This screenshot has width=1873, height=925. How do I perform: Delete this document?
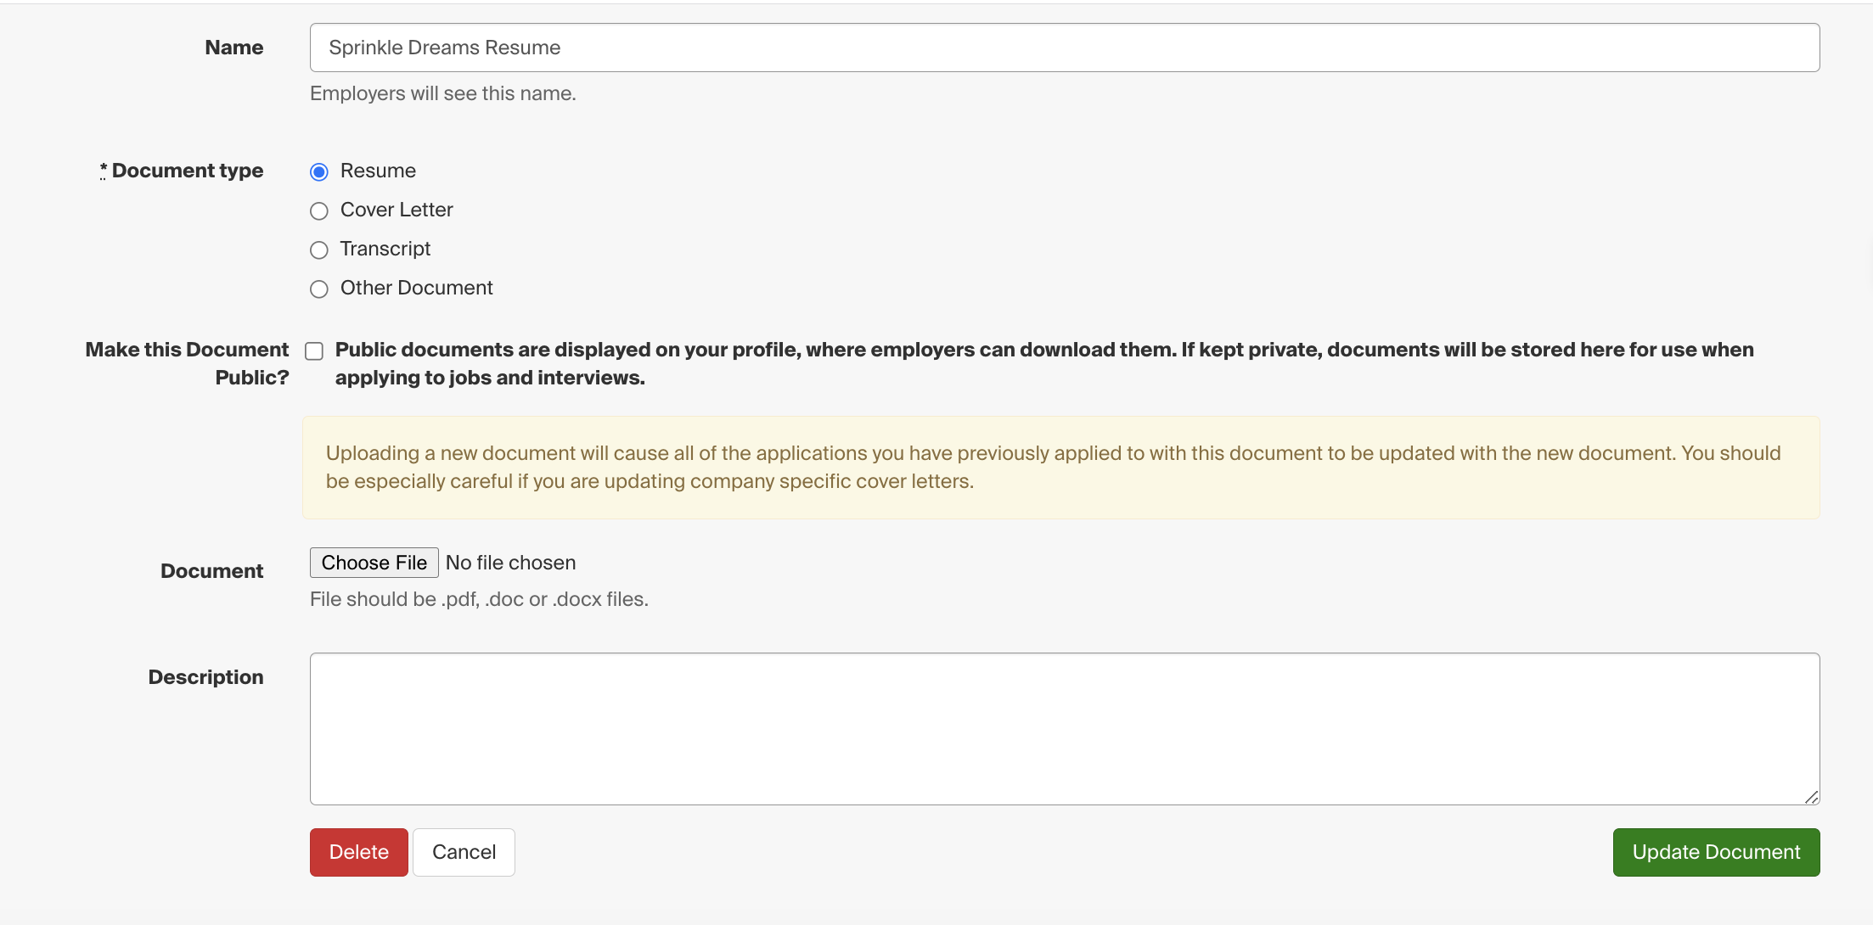359,852
